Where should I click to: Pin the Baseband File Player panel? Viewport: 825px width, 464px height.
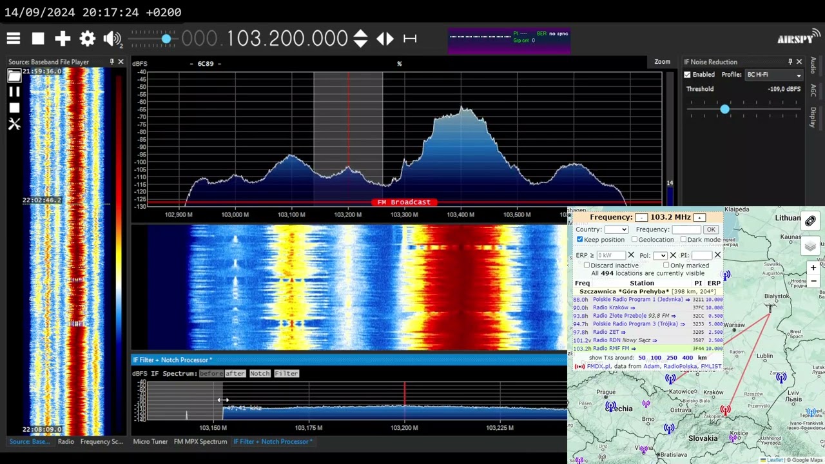[112, 62]
